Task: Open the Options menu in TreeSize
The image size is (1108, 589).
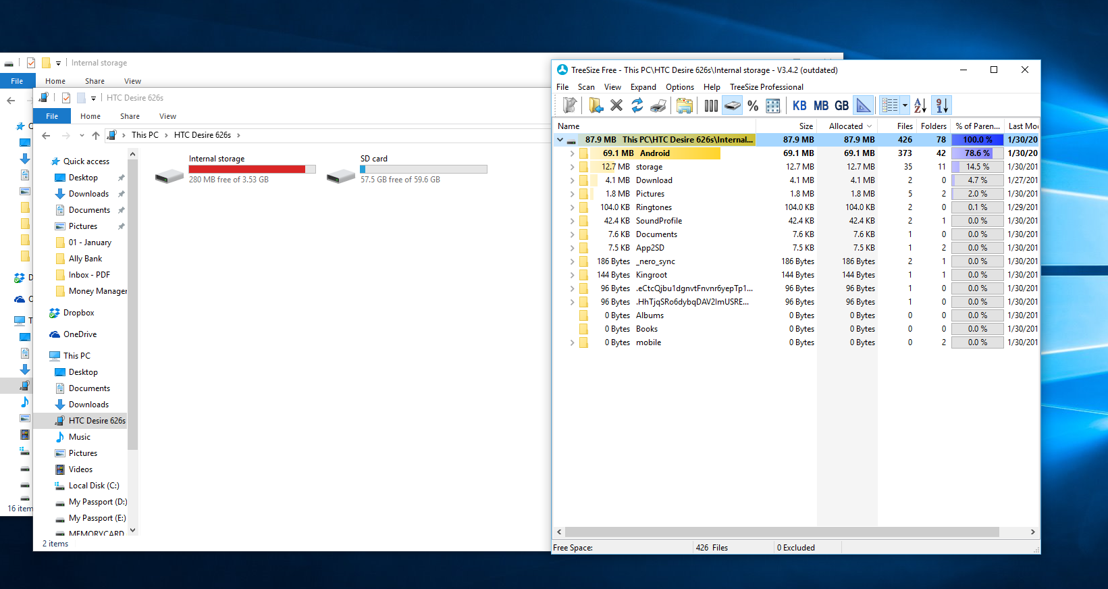Action: (679, 87)
